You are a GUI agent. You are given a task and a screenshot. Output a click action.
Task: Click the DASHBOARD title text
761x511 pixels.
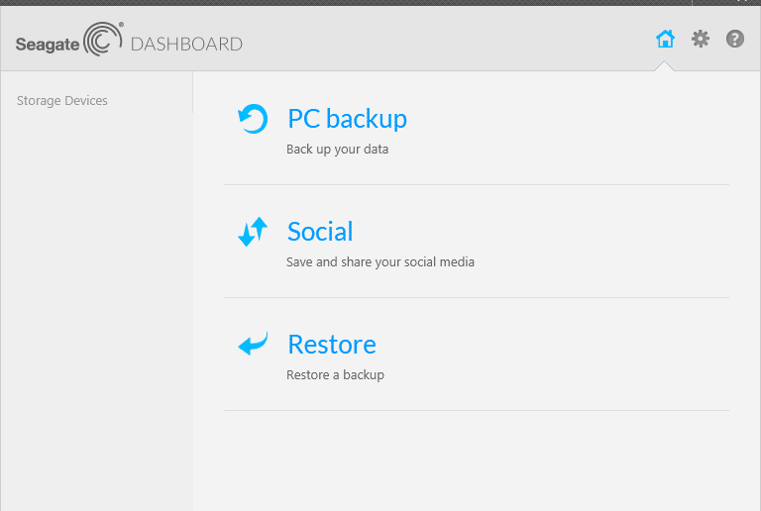(x=186, y=45)
